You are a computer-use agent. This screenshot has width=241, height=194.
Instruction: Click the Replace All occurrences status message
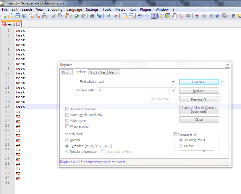pyautogui.click(x=93, y=162)
